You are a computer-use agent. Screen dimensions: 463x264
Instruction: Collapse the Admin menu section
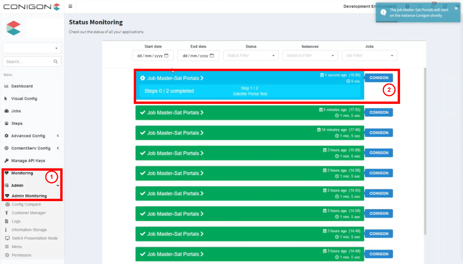pos(58,186)
